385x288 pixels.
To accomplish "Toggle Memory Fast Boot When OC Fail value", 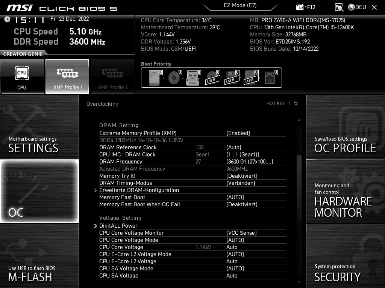I will [242, 204].
